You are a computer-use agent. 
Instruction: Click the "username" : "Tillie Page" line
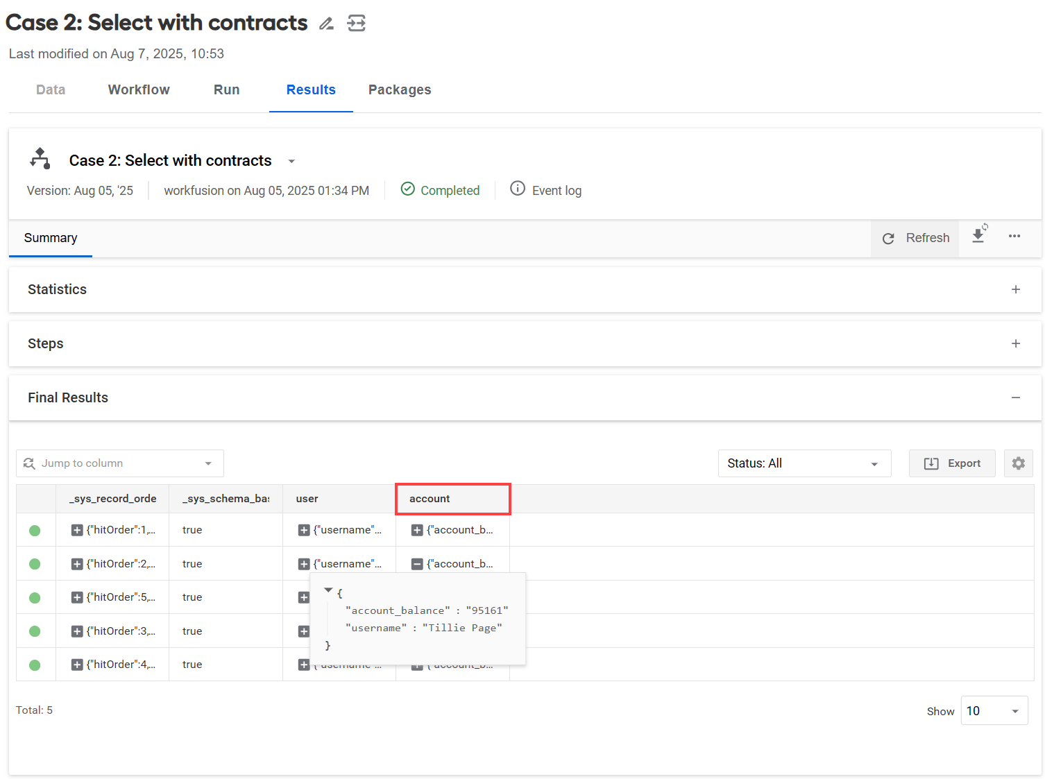pos(424,628)
